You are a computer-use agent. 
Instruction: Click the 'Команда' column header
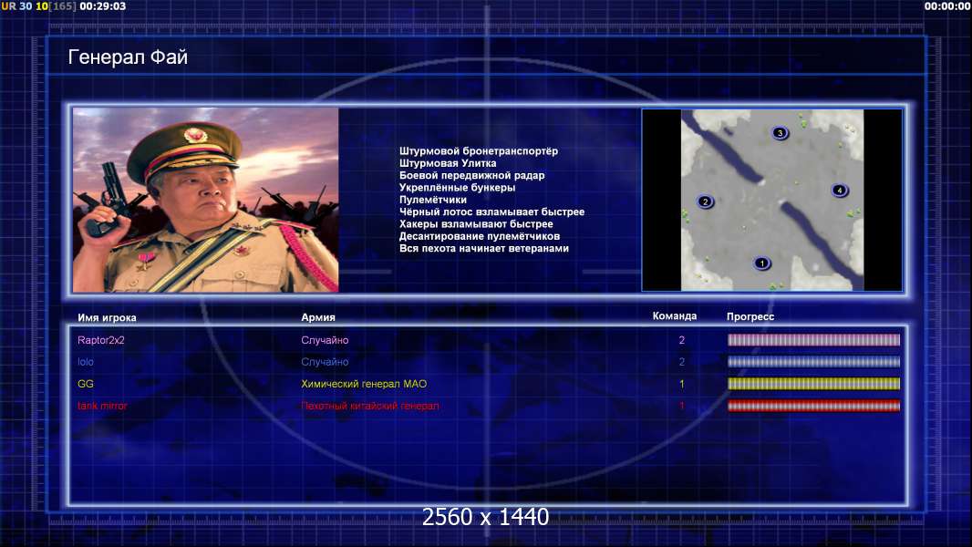675,316
